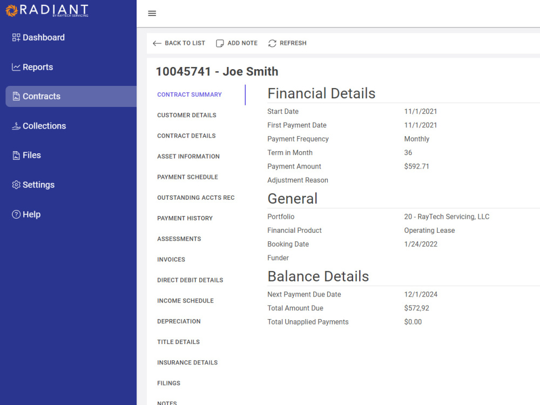The image size is (540, 405).
Task: Click the Contracts document icon
Action: point(16,97)
